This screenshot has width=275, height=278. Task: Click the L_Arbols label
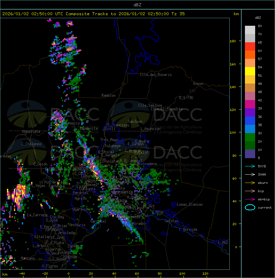point(41,246)
